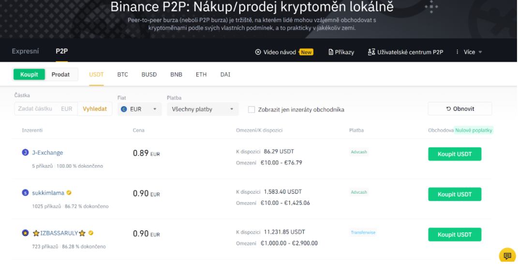Expand the Všechny platby payment dropdown
Viewport: 518px width, 280px height.
[x=203, y=109]
